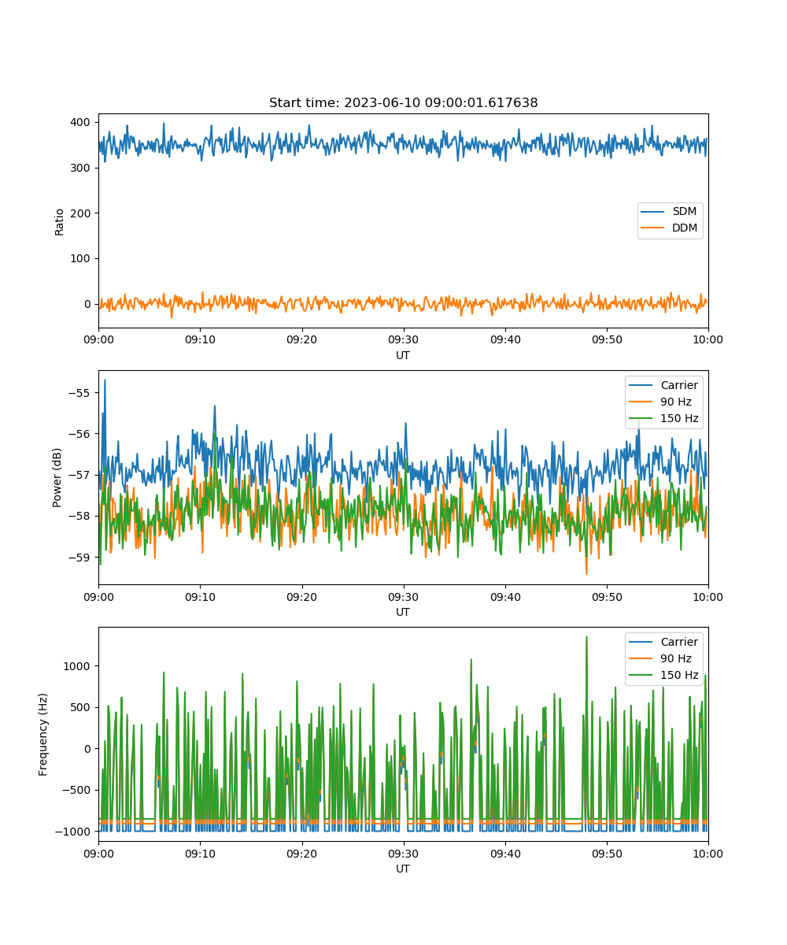Viewport: 787px width, 945px height.
Task: Click 09:40 tick under the power plot
Action: click(x=504, y=596)
